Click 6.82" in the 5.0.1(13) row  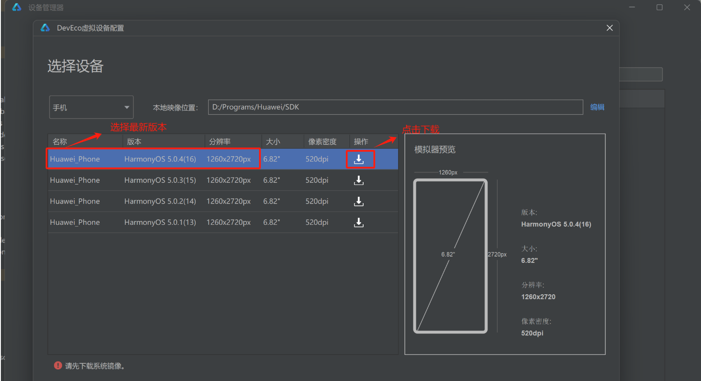[x=271, y=223]
